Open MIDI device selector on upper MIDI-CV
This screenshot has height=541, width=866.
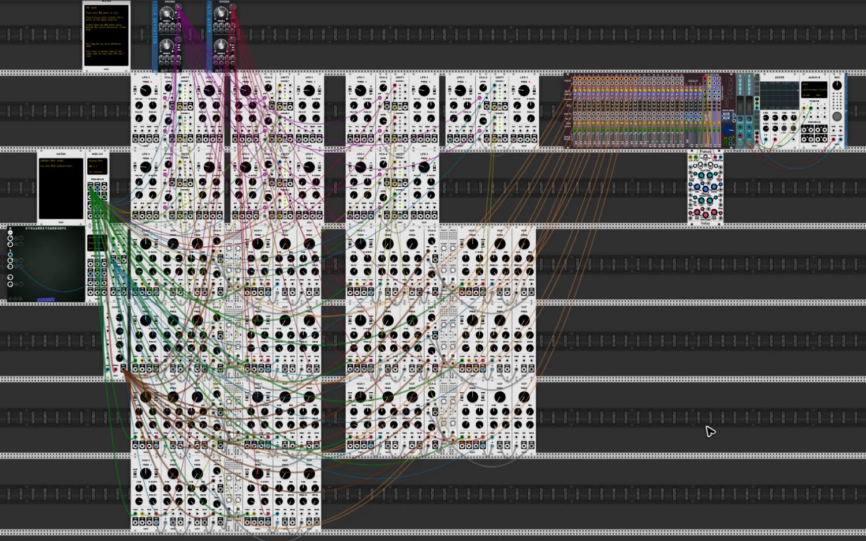pyautogui.click(x=97, y=166)
